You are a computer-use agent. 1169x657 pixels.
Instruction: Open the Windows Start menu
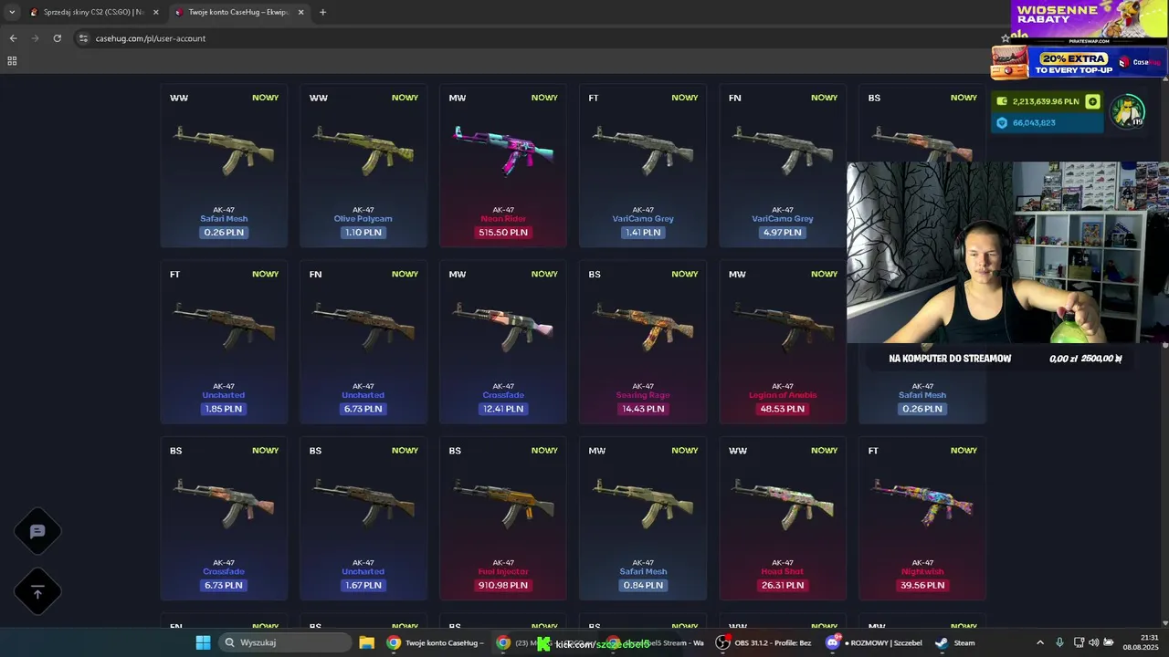tap(203, 642)
